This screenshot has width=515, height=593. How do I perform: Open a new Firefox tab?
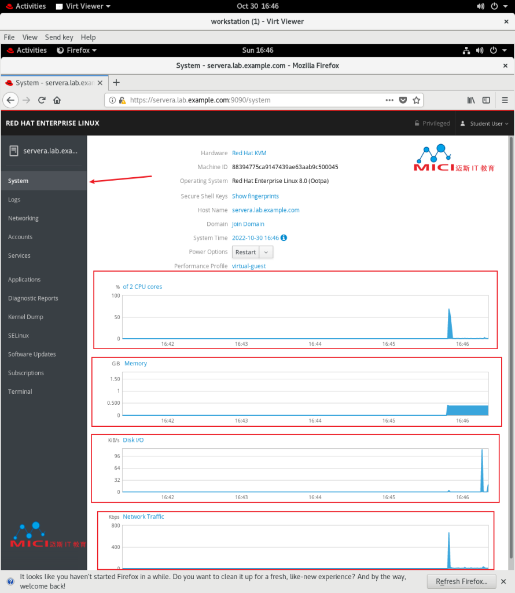coord(116,82)
